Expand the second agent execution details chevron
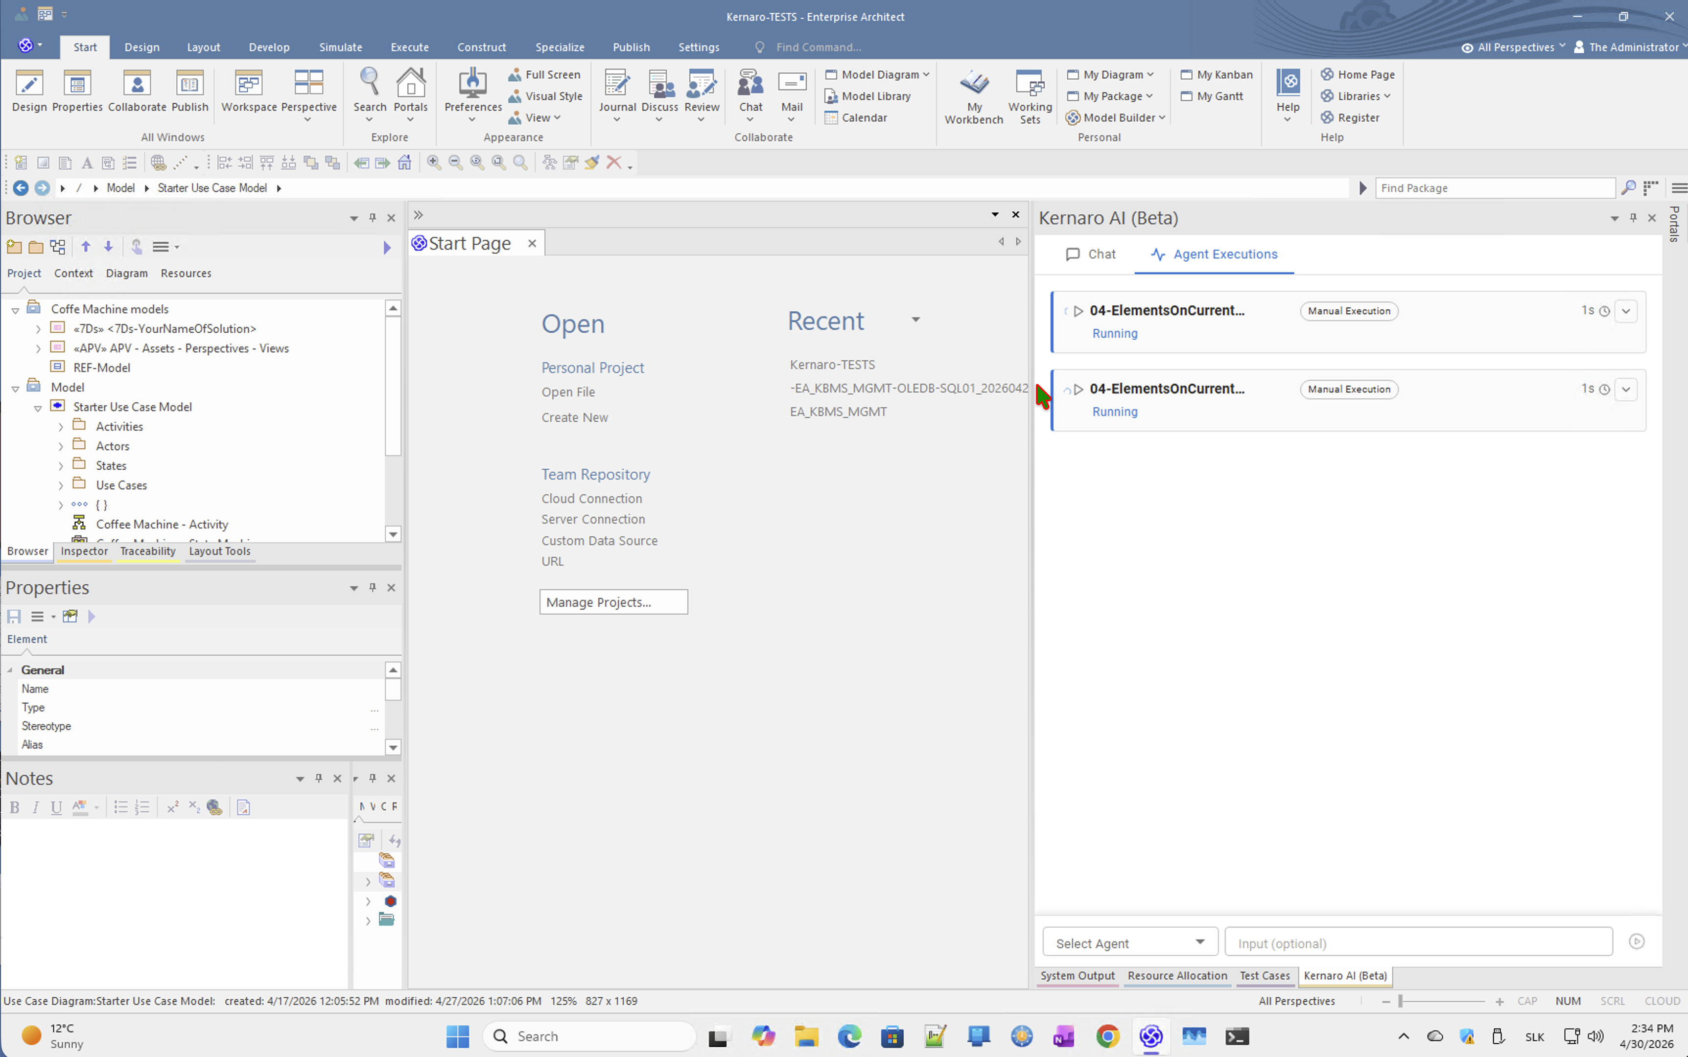Image resolution: width=1688 pixels, height=1057 pixels. coord(1626,390)
